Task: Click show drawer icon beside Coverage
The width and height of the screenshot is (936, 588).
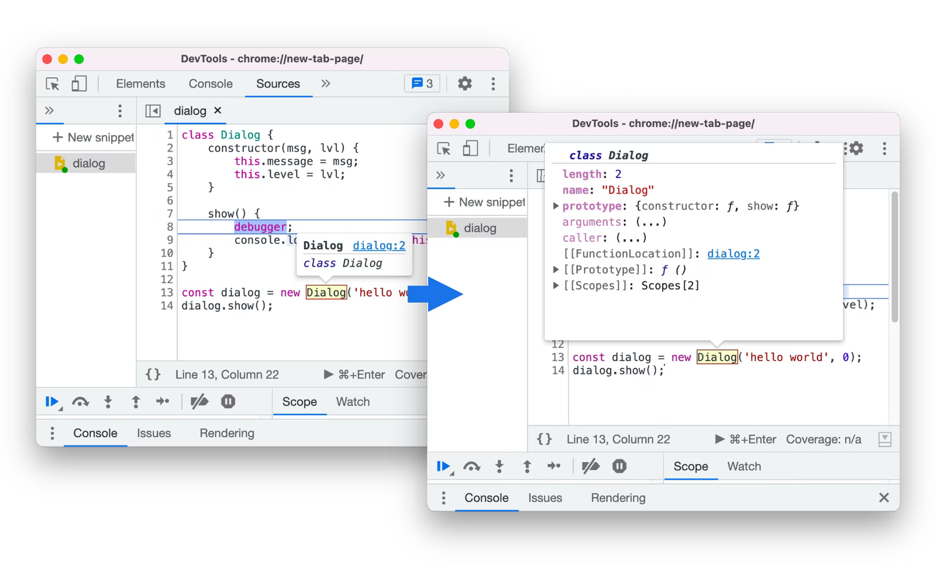Action: pos(885,439)
